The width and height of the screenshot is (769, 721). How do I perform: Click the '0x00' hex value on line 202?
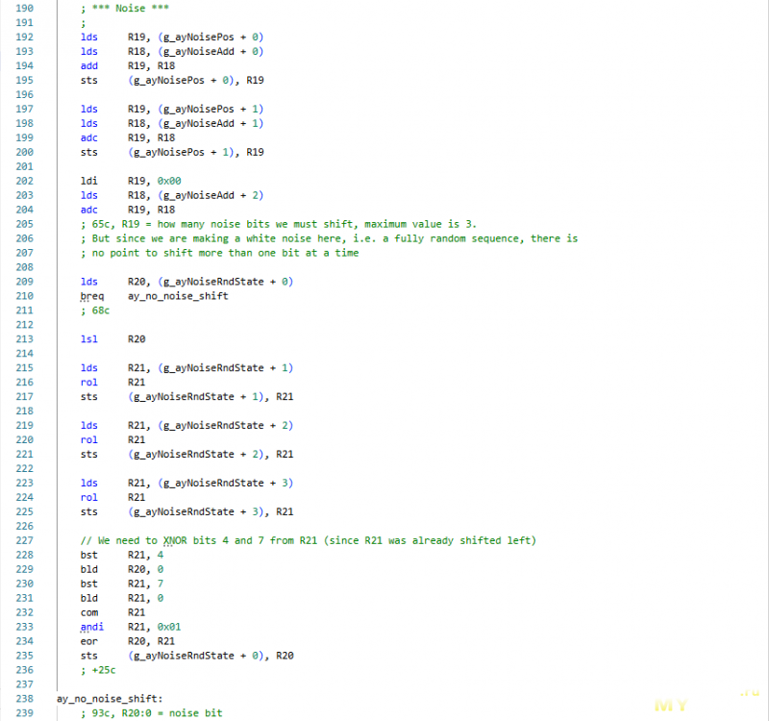[x=168, y=181]
